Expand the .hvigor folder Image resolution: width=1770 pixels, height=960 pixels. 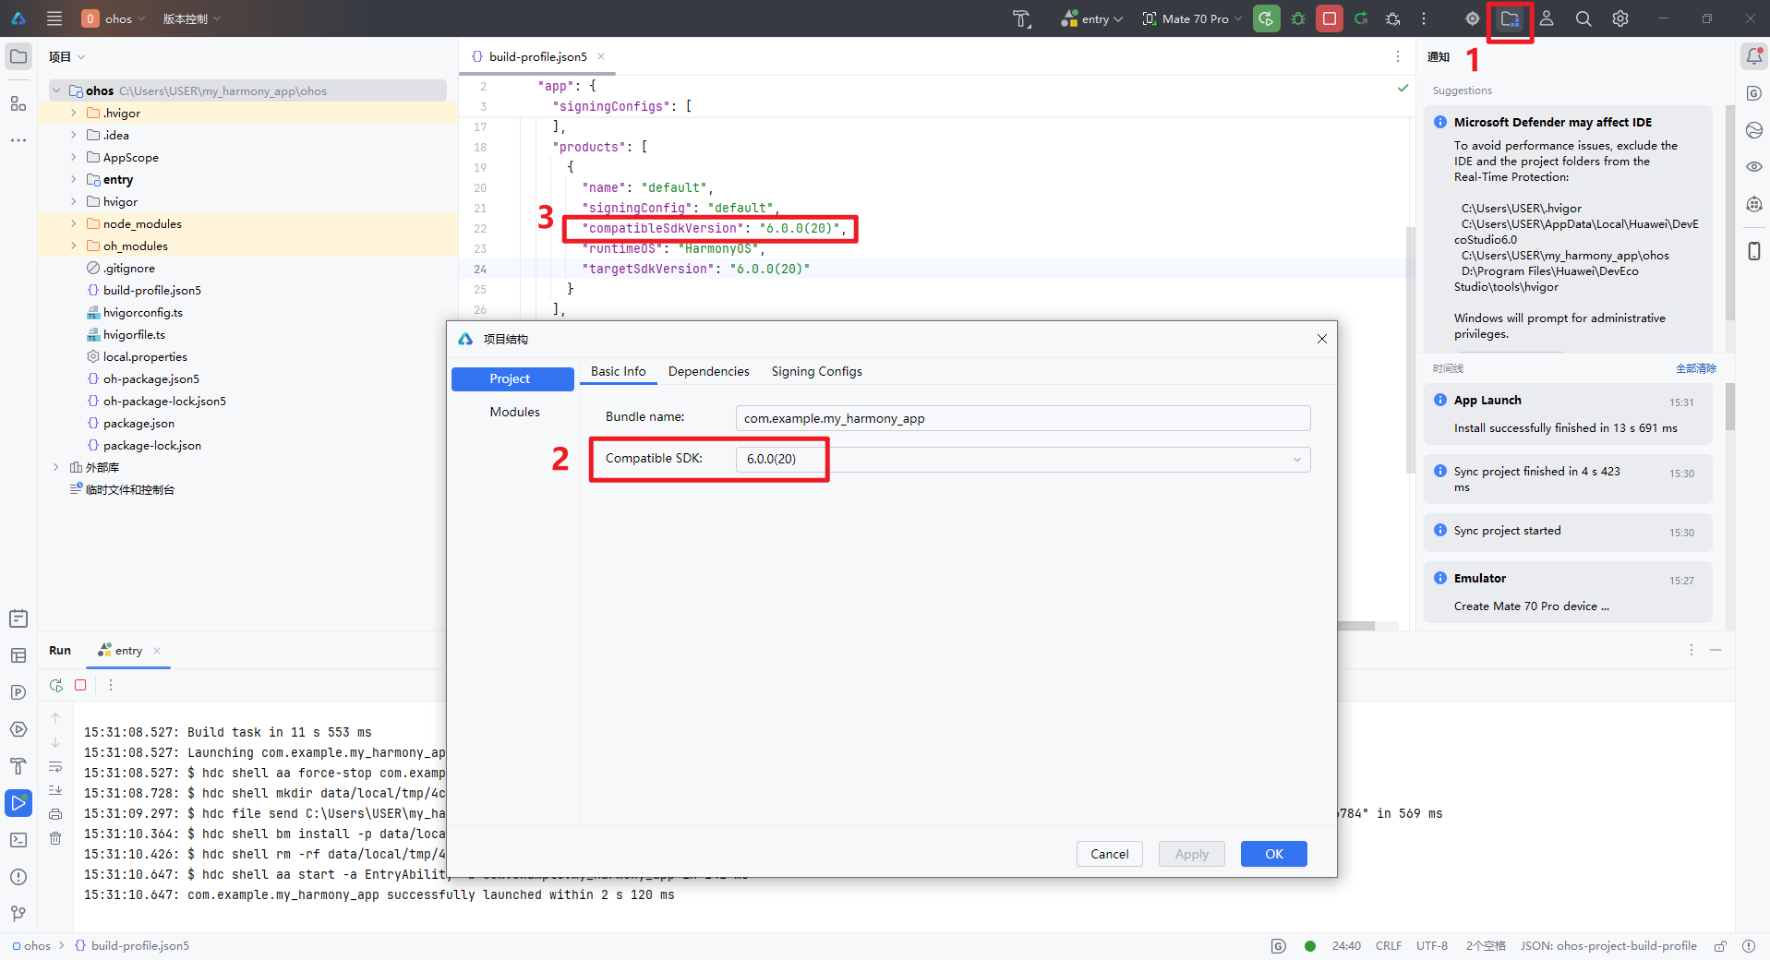point(74,113)
